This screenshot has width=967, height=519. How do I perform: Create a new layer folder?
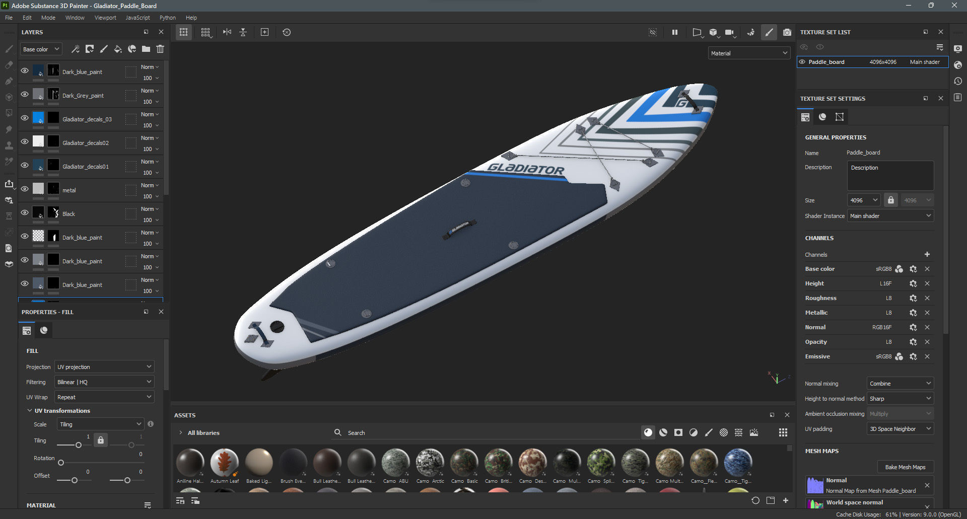pyautogui.click(x=146, y=49)
